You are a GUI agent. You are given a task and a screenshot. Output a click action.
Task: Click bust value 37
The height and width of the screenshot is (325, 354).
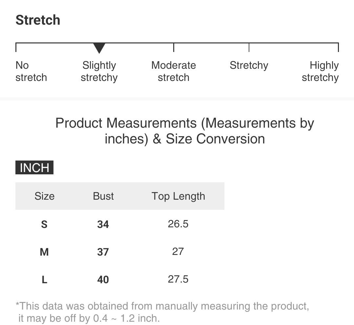(103, 252)
